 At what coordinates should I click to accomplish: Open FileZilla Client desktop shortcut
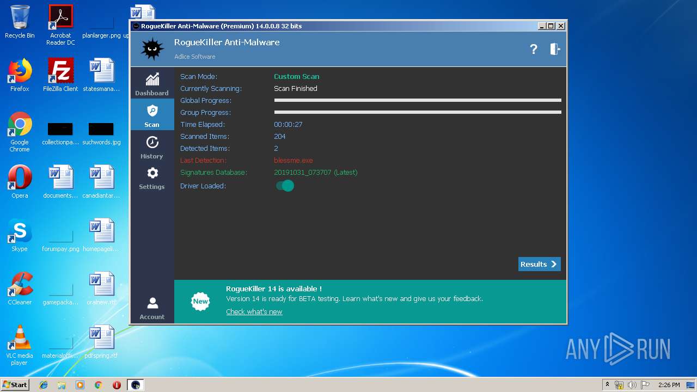click(x=60, y=75)
